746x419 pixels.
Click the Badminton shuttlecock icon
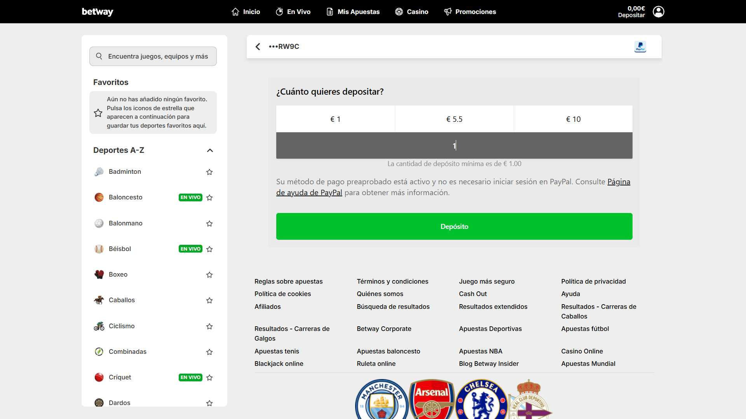click(99, 171)
